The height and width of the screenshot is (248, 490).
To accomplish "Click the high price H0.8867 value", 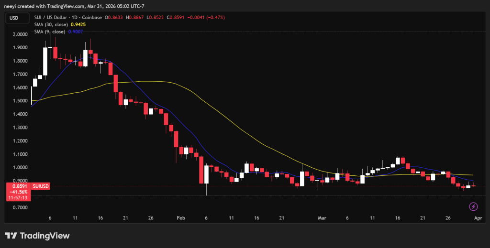I will (134, 18).
